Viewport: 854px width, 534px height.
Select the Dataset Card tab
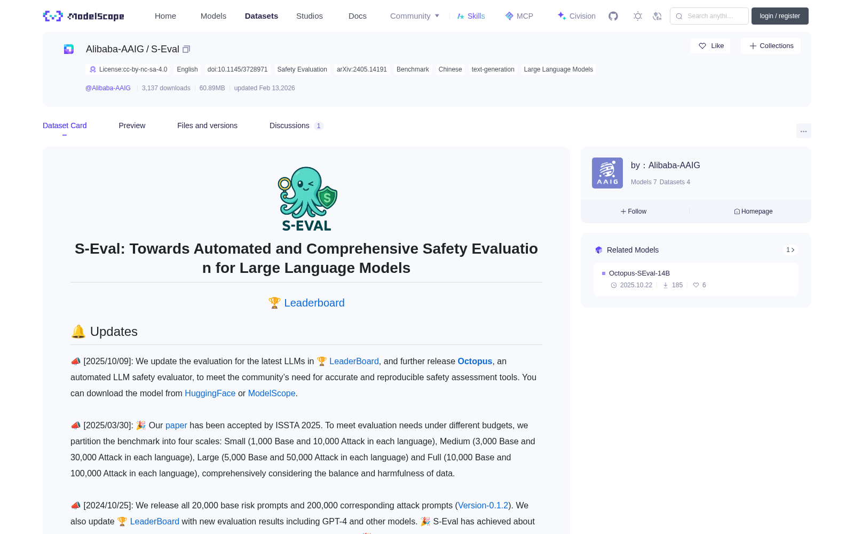point(65,125)
